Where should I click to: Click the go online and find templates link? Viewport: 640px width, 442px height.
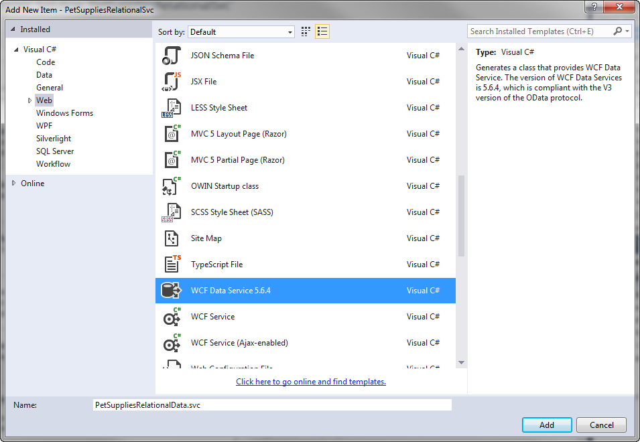point(311,382)
